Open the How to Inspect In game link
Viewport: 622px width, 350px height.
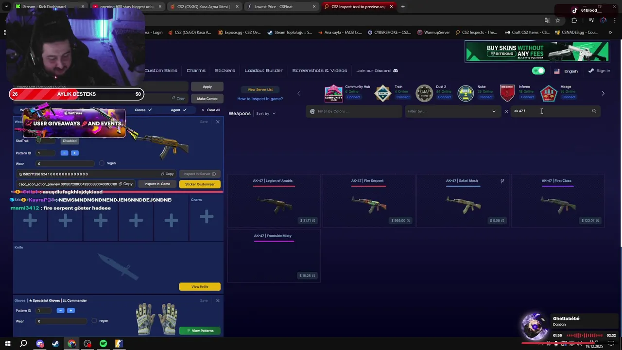click(x=260, y=99)
